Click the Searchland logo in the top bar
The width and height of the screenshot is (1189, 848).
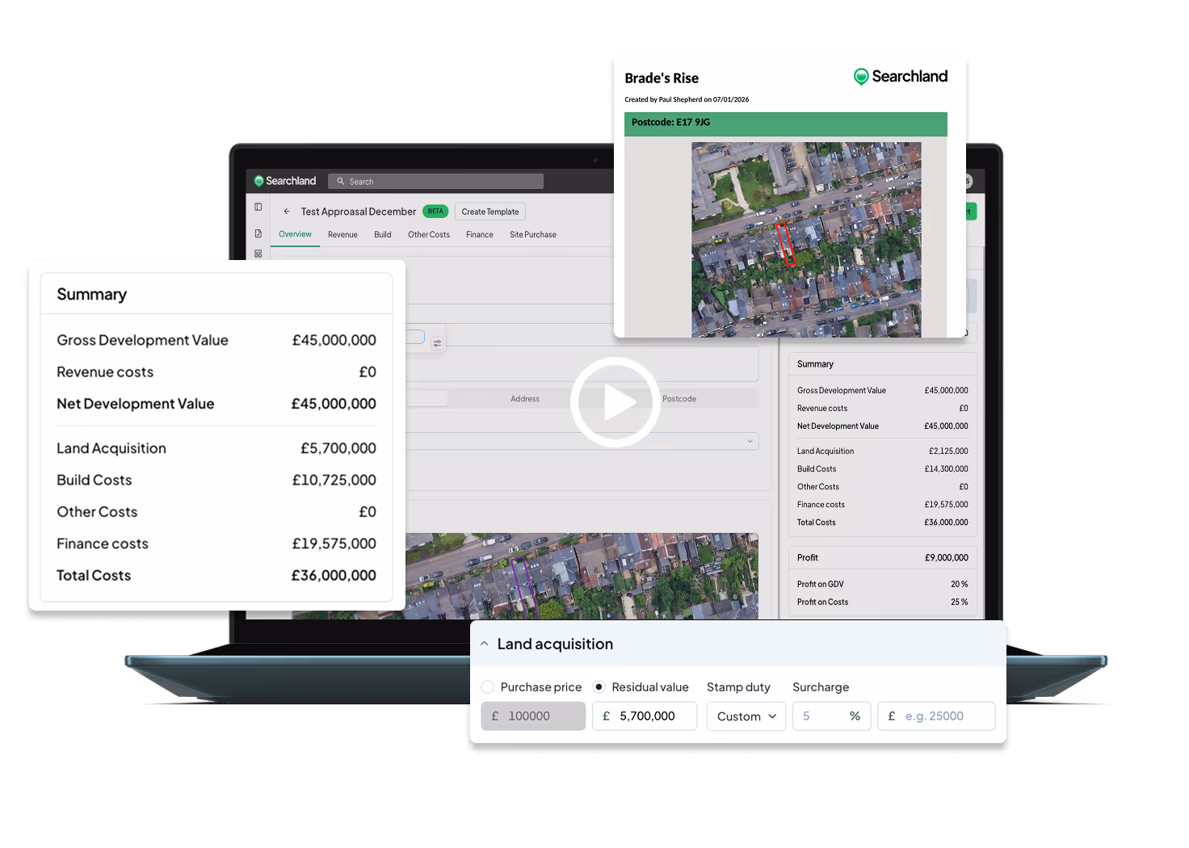point(284,181)
